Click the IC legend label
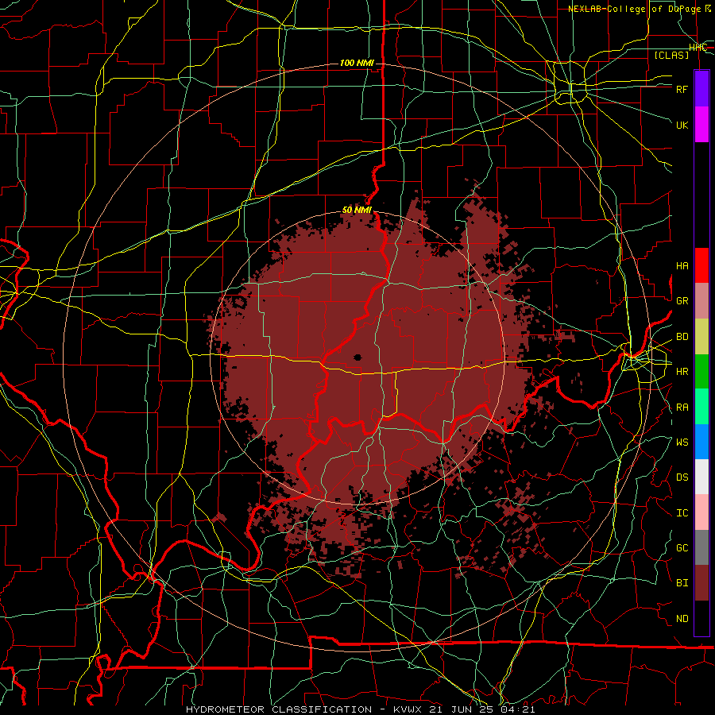 coord(682,513)
